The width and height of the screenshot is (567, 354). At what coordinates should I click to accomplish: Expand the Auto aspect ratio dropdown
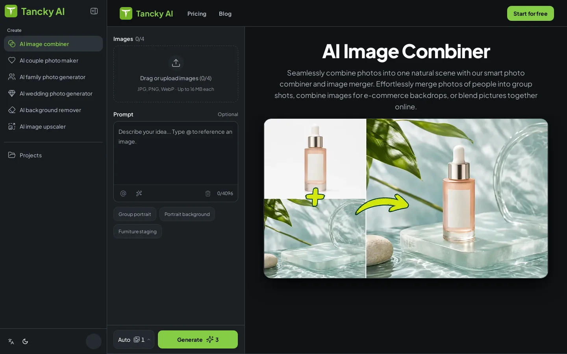tap(134, 339)
